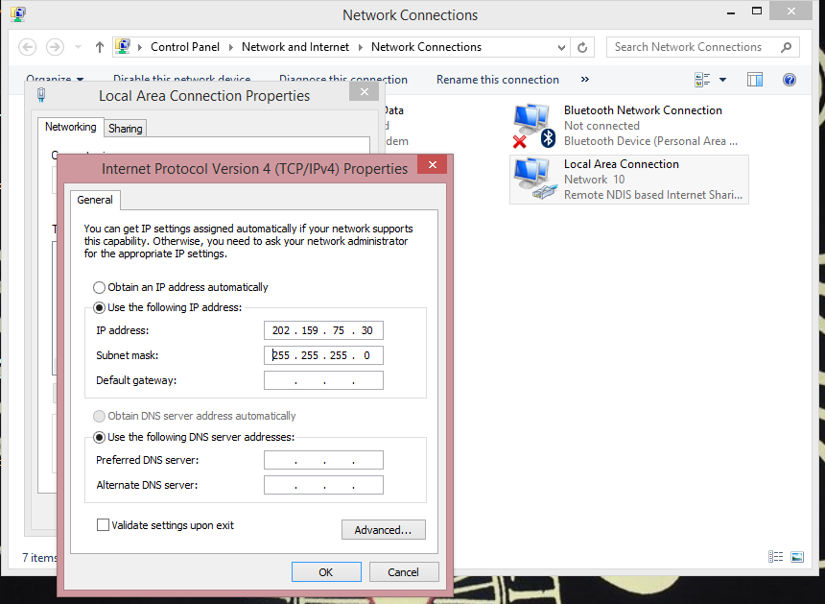Screen dimensions: 825x604
Task: Open address bar history dropdown
Action: pyautogui.click(x=561, y=47)
